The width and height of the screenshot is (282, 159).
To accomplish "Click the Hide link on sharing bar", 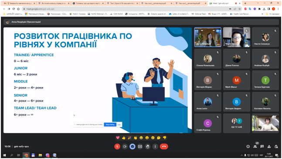I will point(119,124).
